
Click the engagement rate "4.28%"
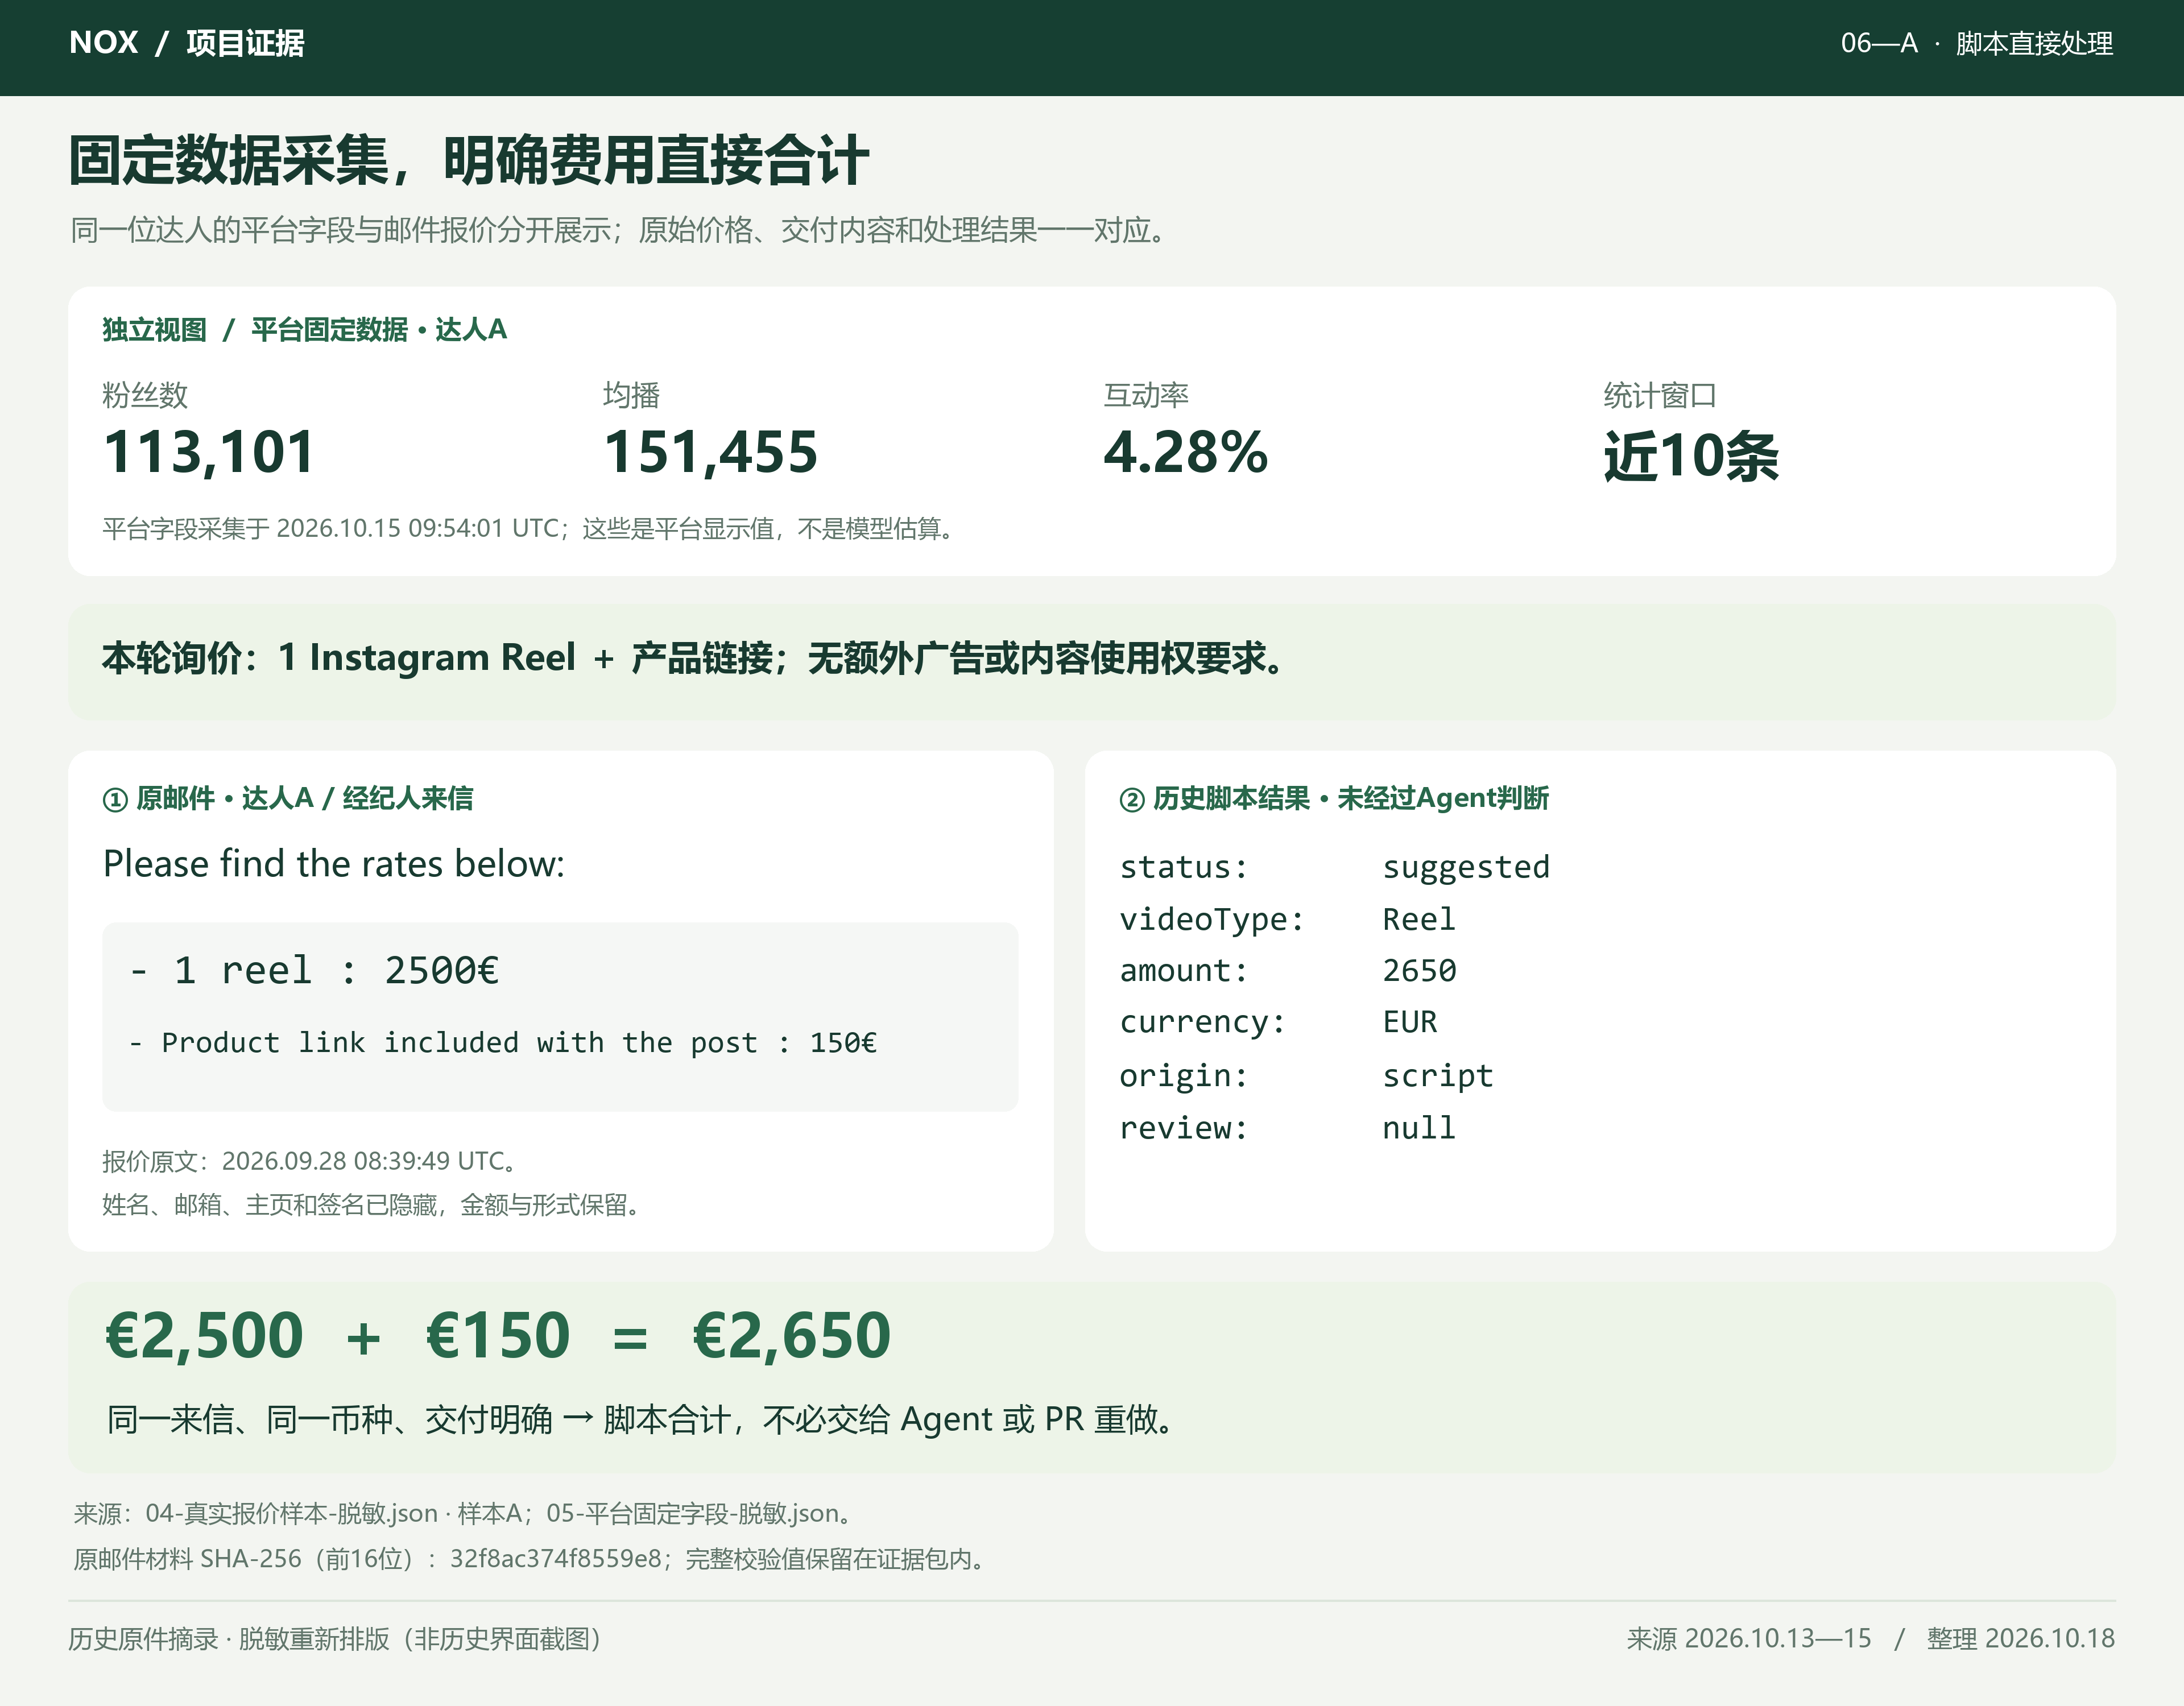[x=1186, y=452]
